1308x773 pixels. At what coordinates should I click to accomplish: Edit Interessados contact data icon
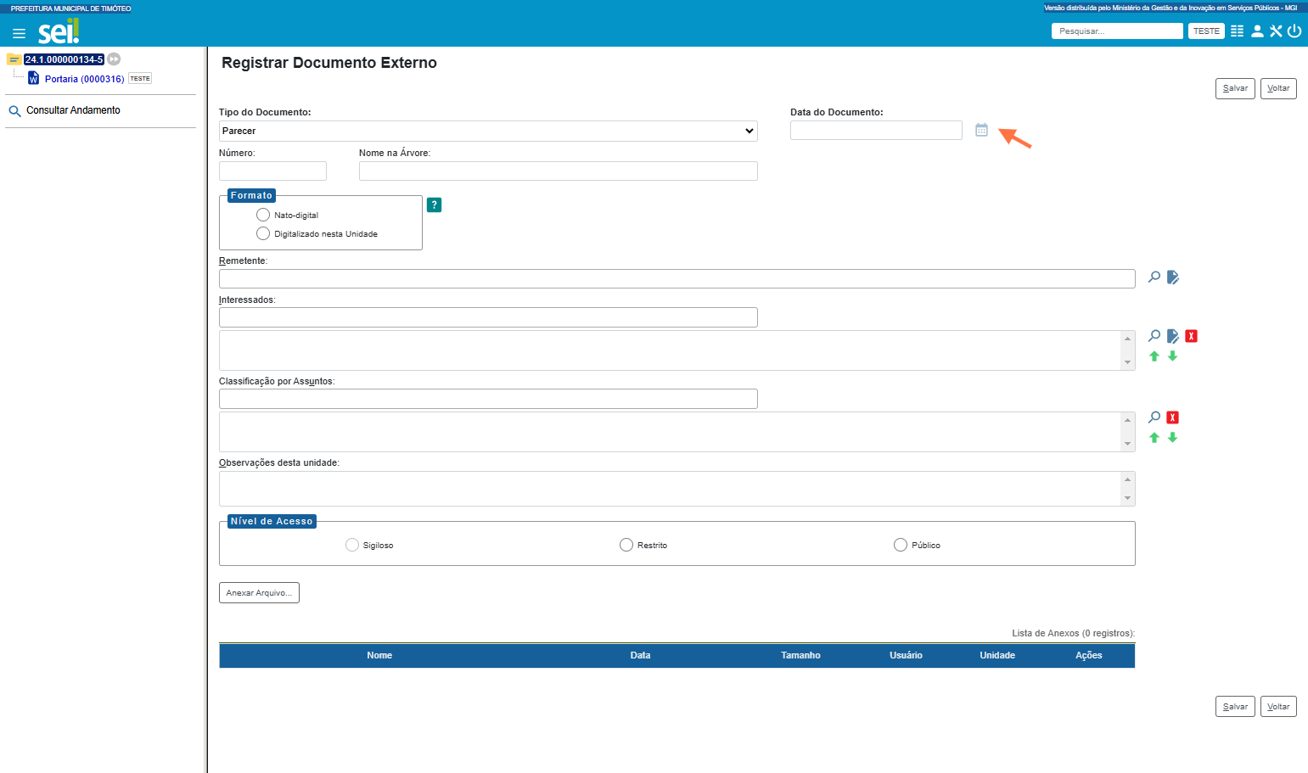[x=1173, y=336]
